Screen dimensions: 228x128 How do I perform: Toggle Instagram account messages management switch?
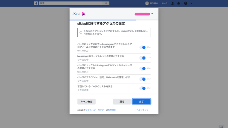pyautogui.click(x=143, y=68)
